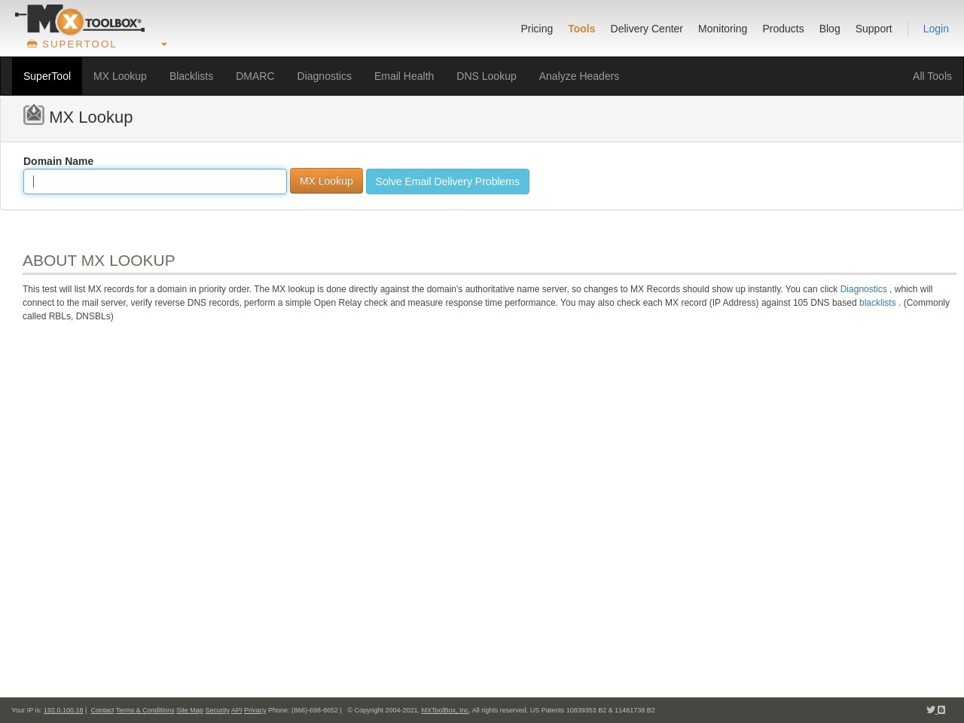This screenshot has width=964, height=723.
Task: Open the DMARC tab
Action: click(x=255, y=76)
